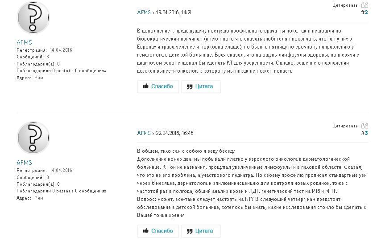Screen dimensions: 377x249
Task: Click thumbs-up icon in second Спасибо button
Action: point(145,231)
